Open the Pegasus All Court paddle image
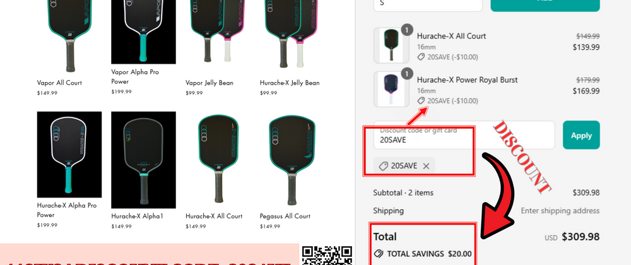The height and width of the screenshot is (265, 631). pyautogui.click(x=292, y=160)
